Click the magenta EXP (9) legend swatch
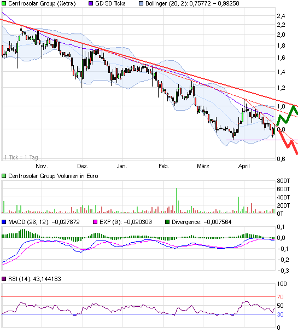The width and height of the screenshot is (298, 332). (x=95, y=222)
